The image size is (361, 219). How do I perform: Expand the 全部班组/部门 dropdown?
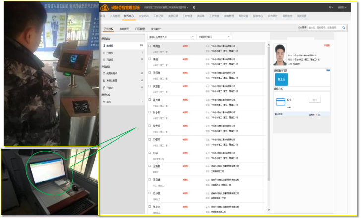(214, 37)
